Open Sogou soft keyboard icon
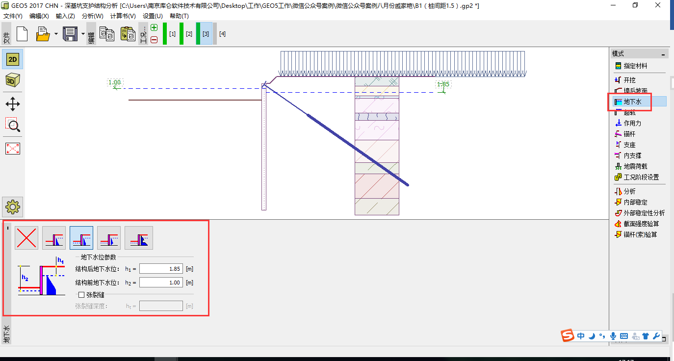674x361 pixels. (x=624, y=336)
